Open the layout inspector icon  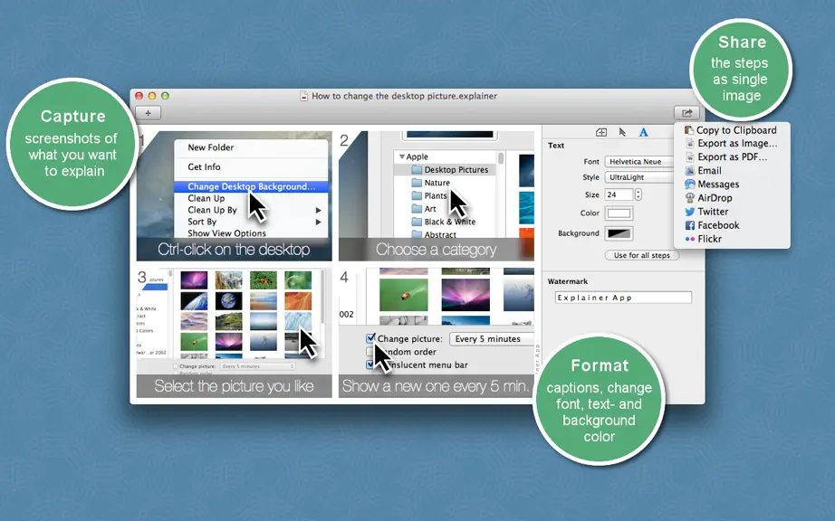601,132
